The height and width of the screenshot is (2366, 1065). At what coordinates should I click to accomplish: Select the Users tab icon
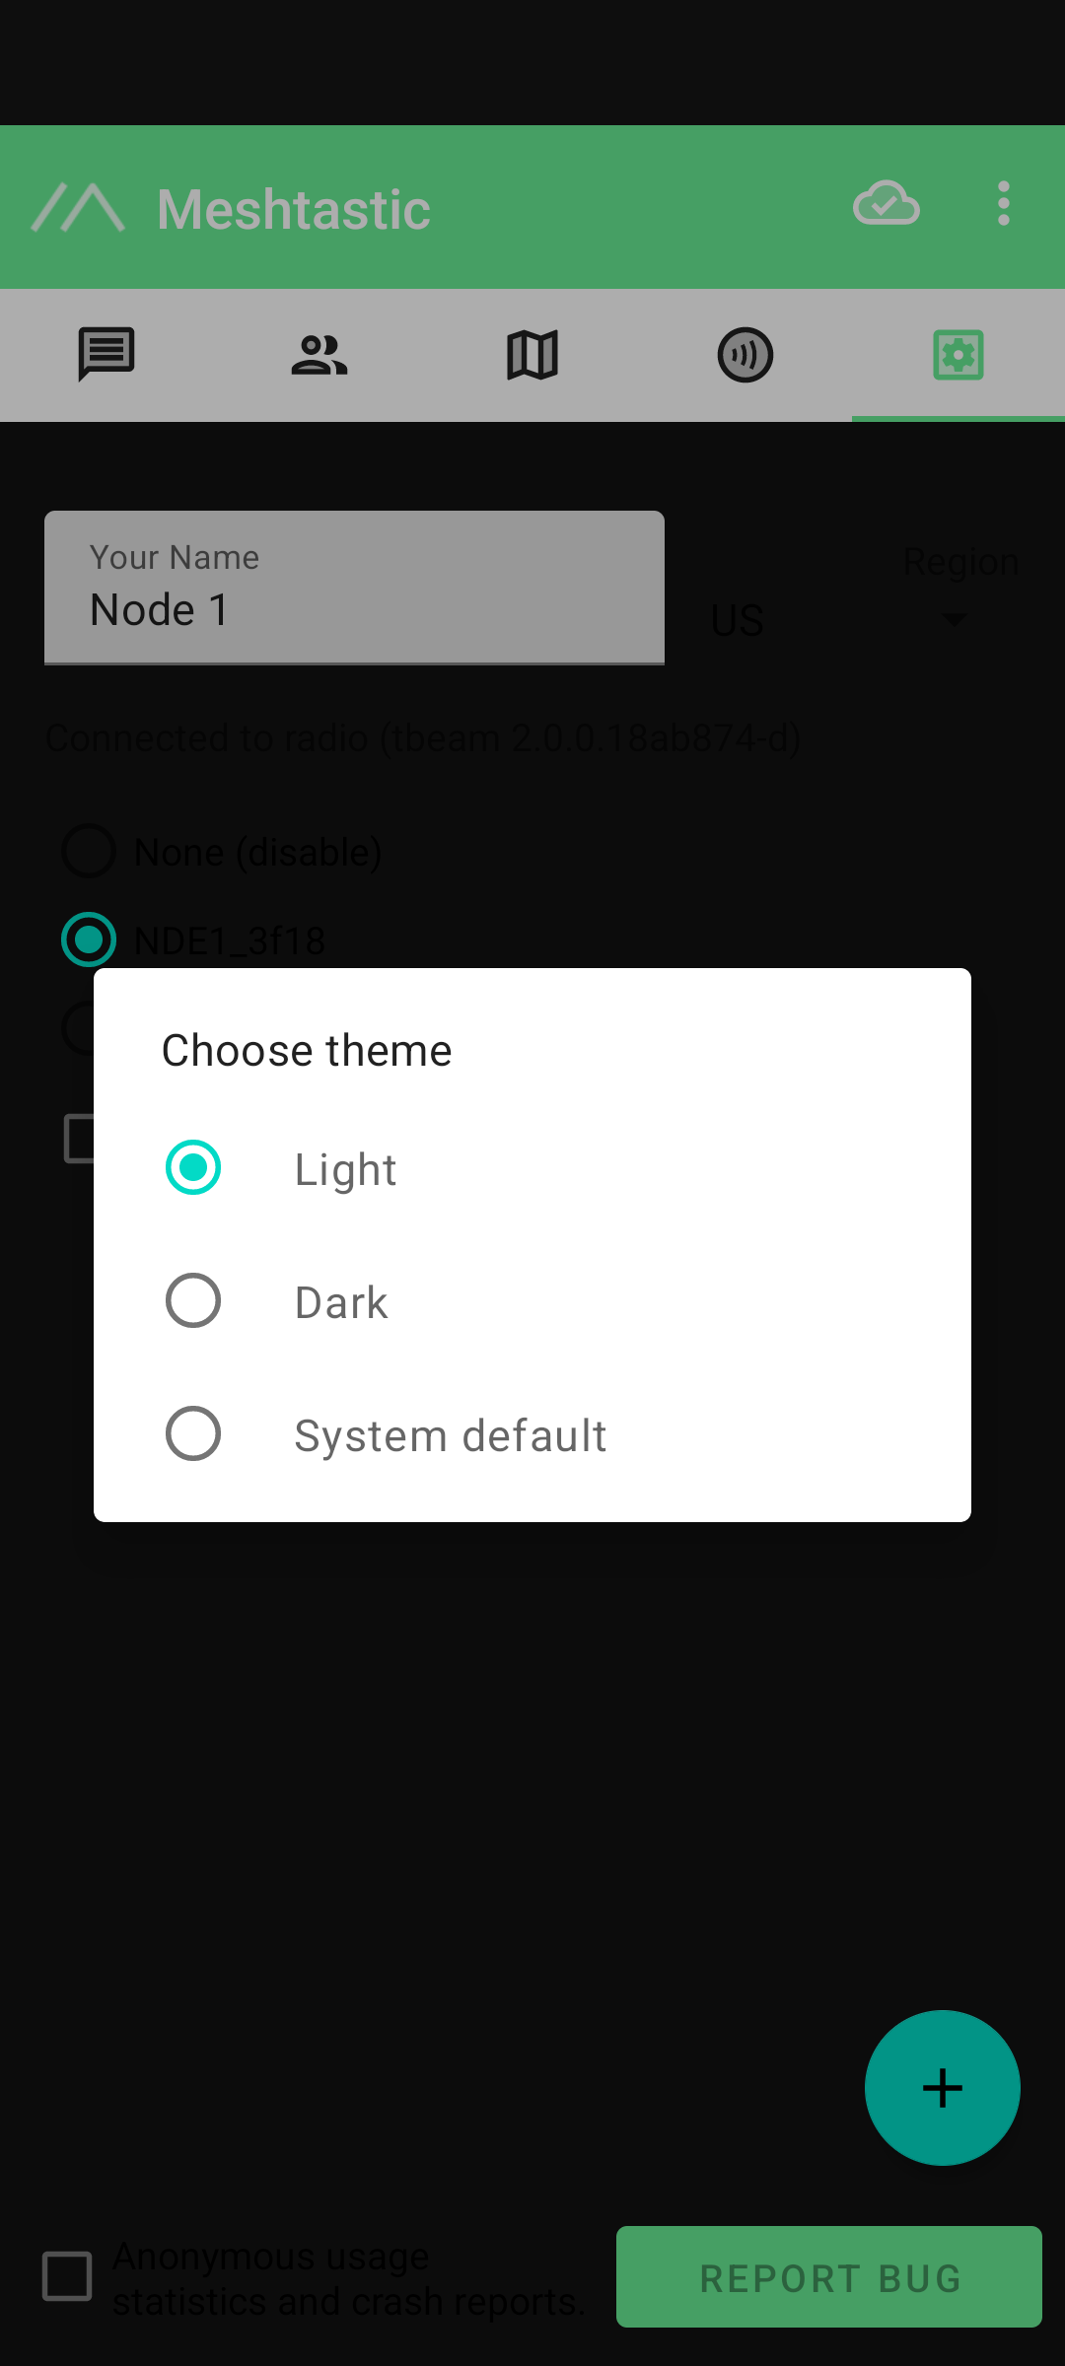(319, 355)
